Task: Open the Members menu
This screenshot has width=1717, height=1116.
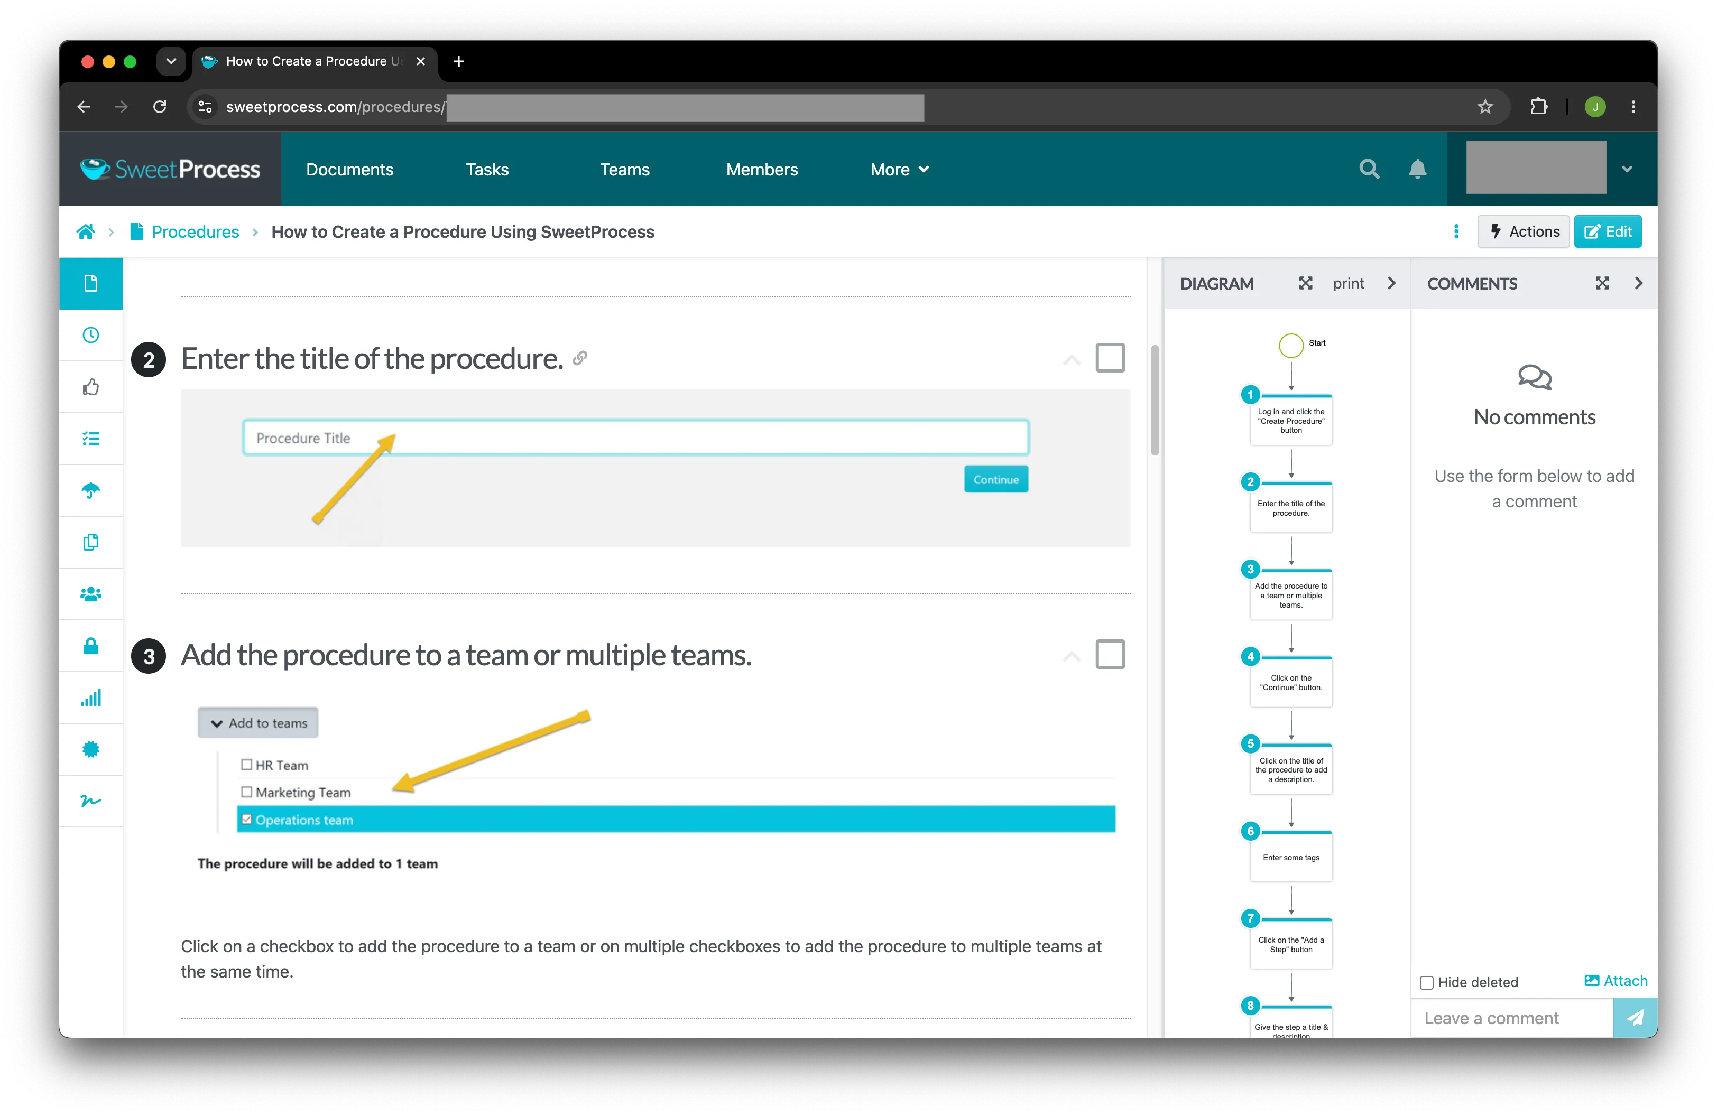Action: pos(762,170)
